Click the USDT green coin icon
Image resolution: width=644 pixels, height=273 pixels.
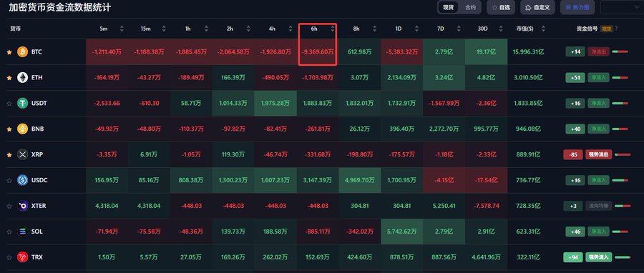(23, 104)
